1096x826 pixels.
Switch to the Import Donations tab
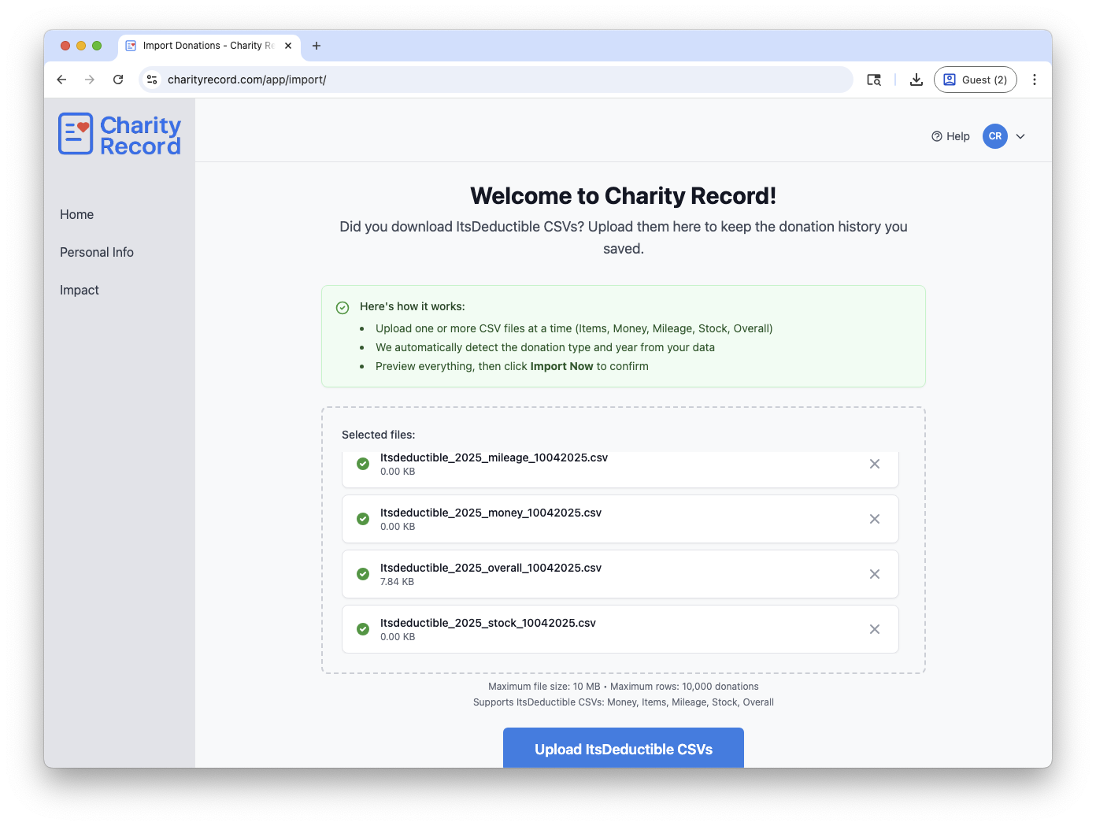(x=205, y=46)
